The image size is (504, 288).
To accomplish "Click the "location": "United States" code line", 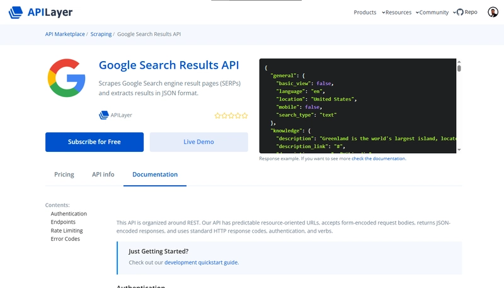I will coord(316,99).
